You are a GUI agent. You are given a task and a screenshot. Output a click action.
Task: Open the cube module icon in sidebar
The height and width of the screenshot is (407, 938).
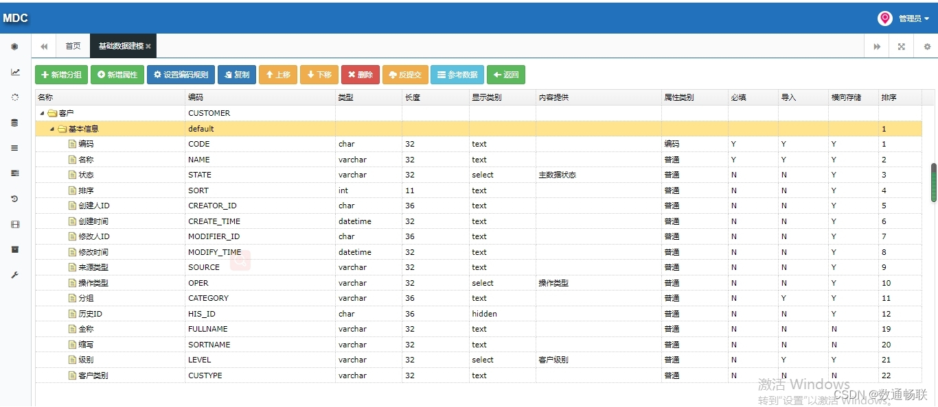click(15, 47)
